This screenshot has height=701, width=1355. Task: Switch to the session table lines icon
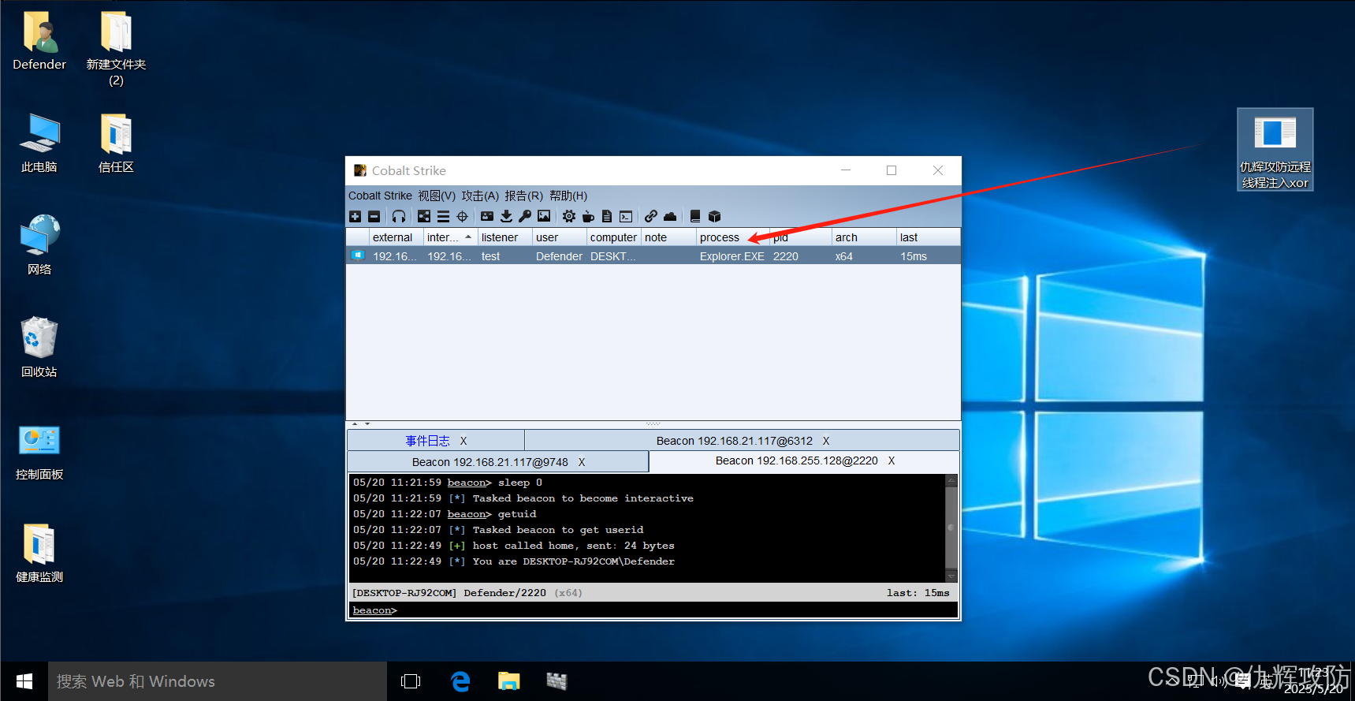pos(443,216)
